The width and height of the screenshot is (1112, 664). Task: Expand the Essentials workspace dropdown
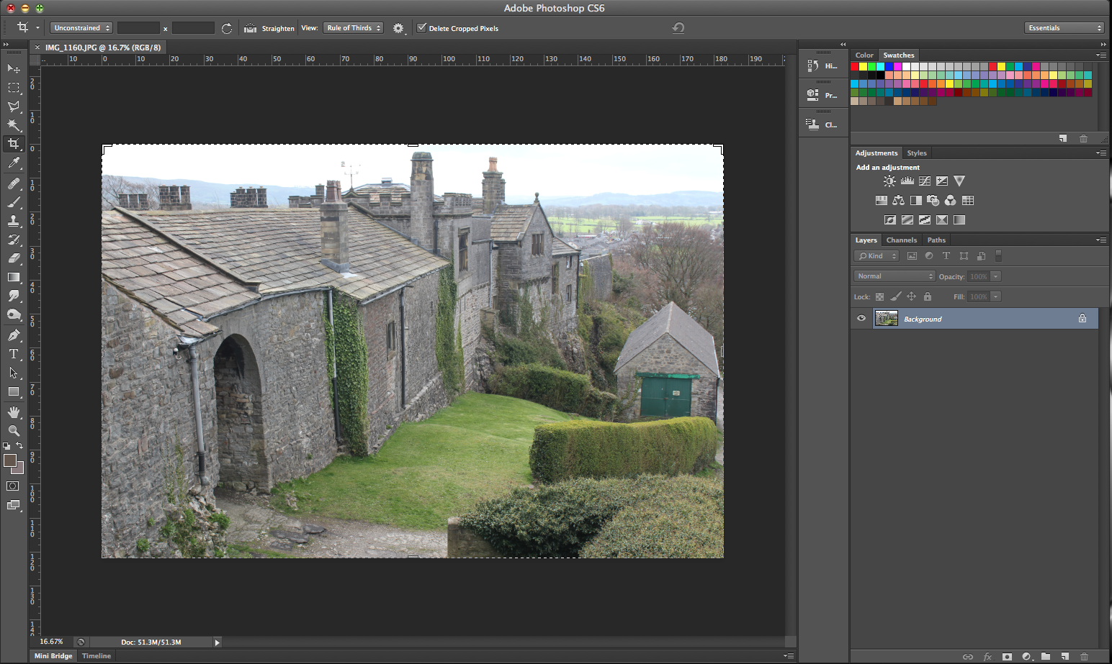[1064, 28]
